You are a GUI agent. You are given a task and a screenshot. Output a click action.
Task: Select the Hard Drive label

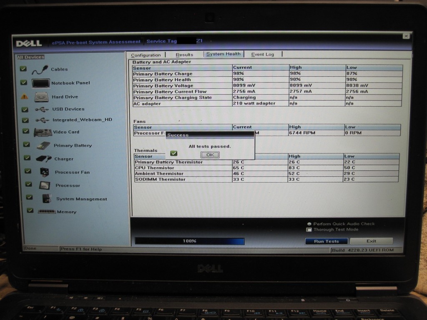tap(65, 97)
